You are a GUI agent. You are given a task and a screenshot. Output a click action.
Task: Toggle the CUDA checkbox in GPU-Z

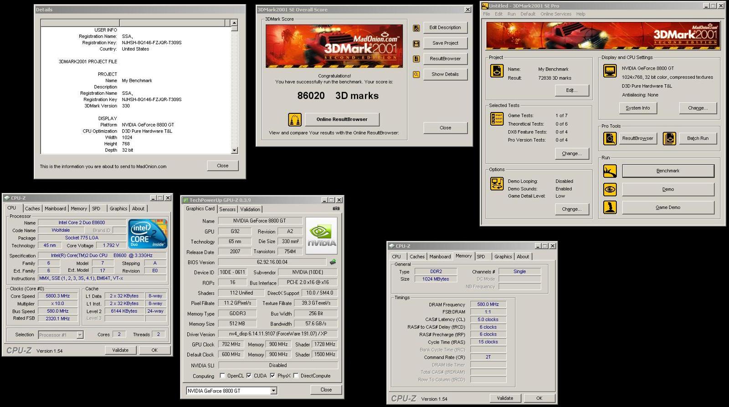(249, 376)
